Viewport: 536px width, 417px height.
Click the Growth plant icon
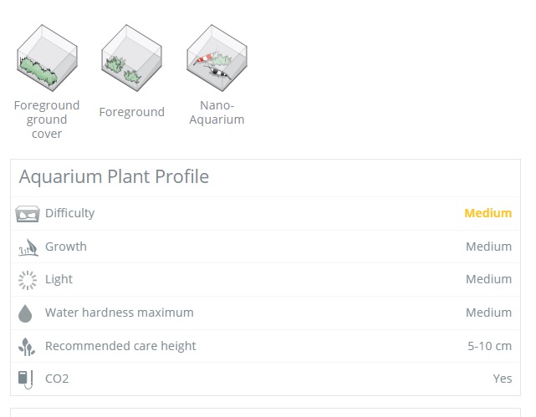click(28, 247)
